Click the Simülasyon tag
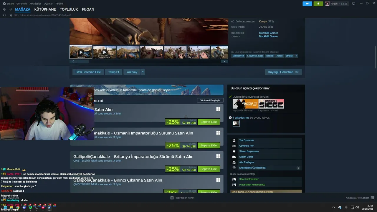 pos(238,56)
